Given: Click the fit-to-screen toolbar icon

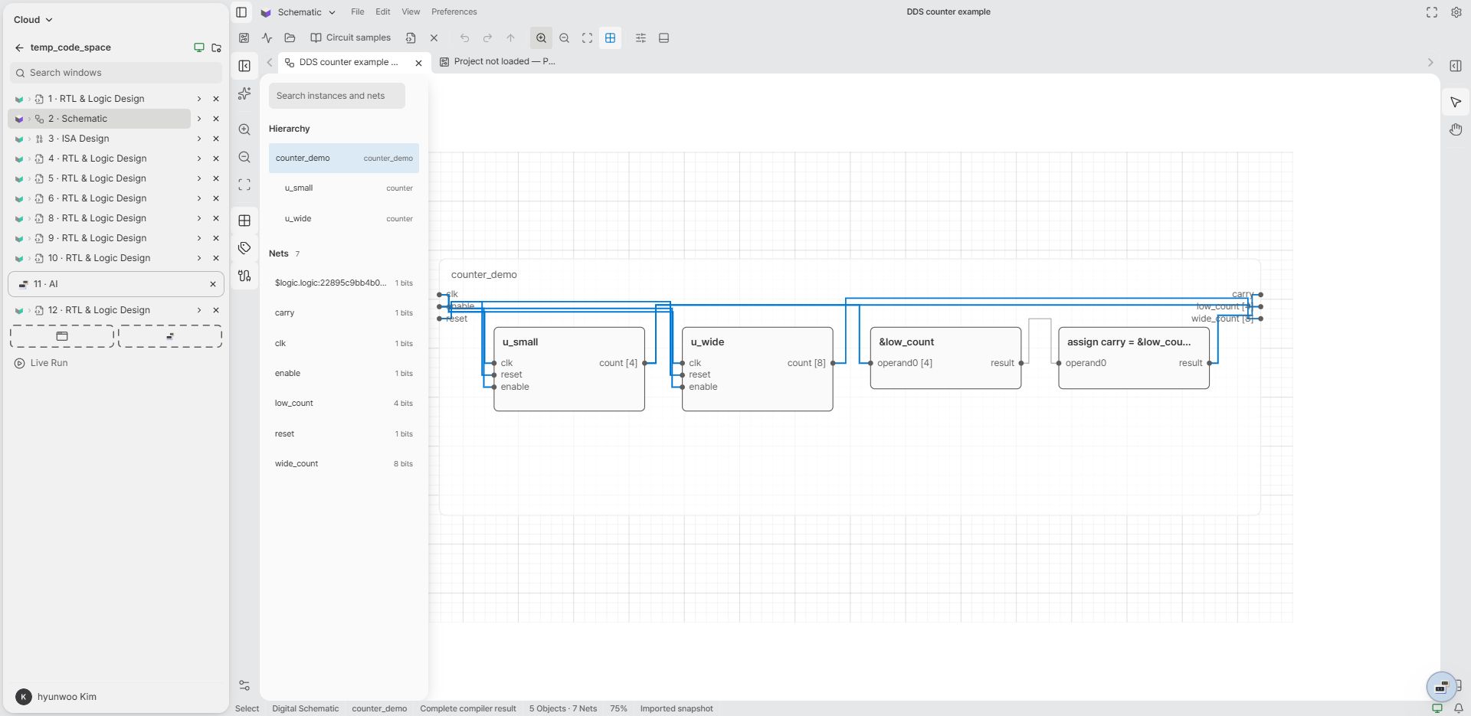Looking at the screenshot, I should [588, 38].
